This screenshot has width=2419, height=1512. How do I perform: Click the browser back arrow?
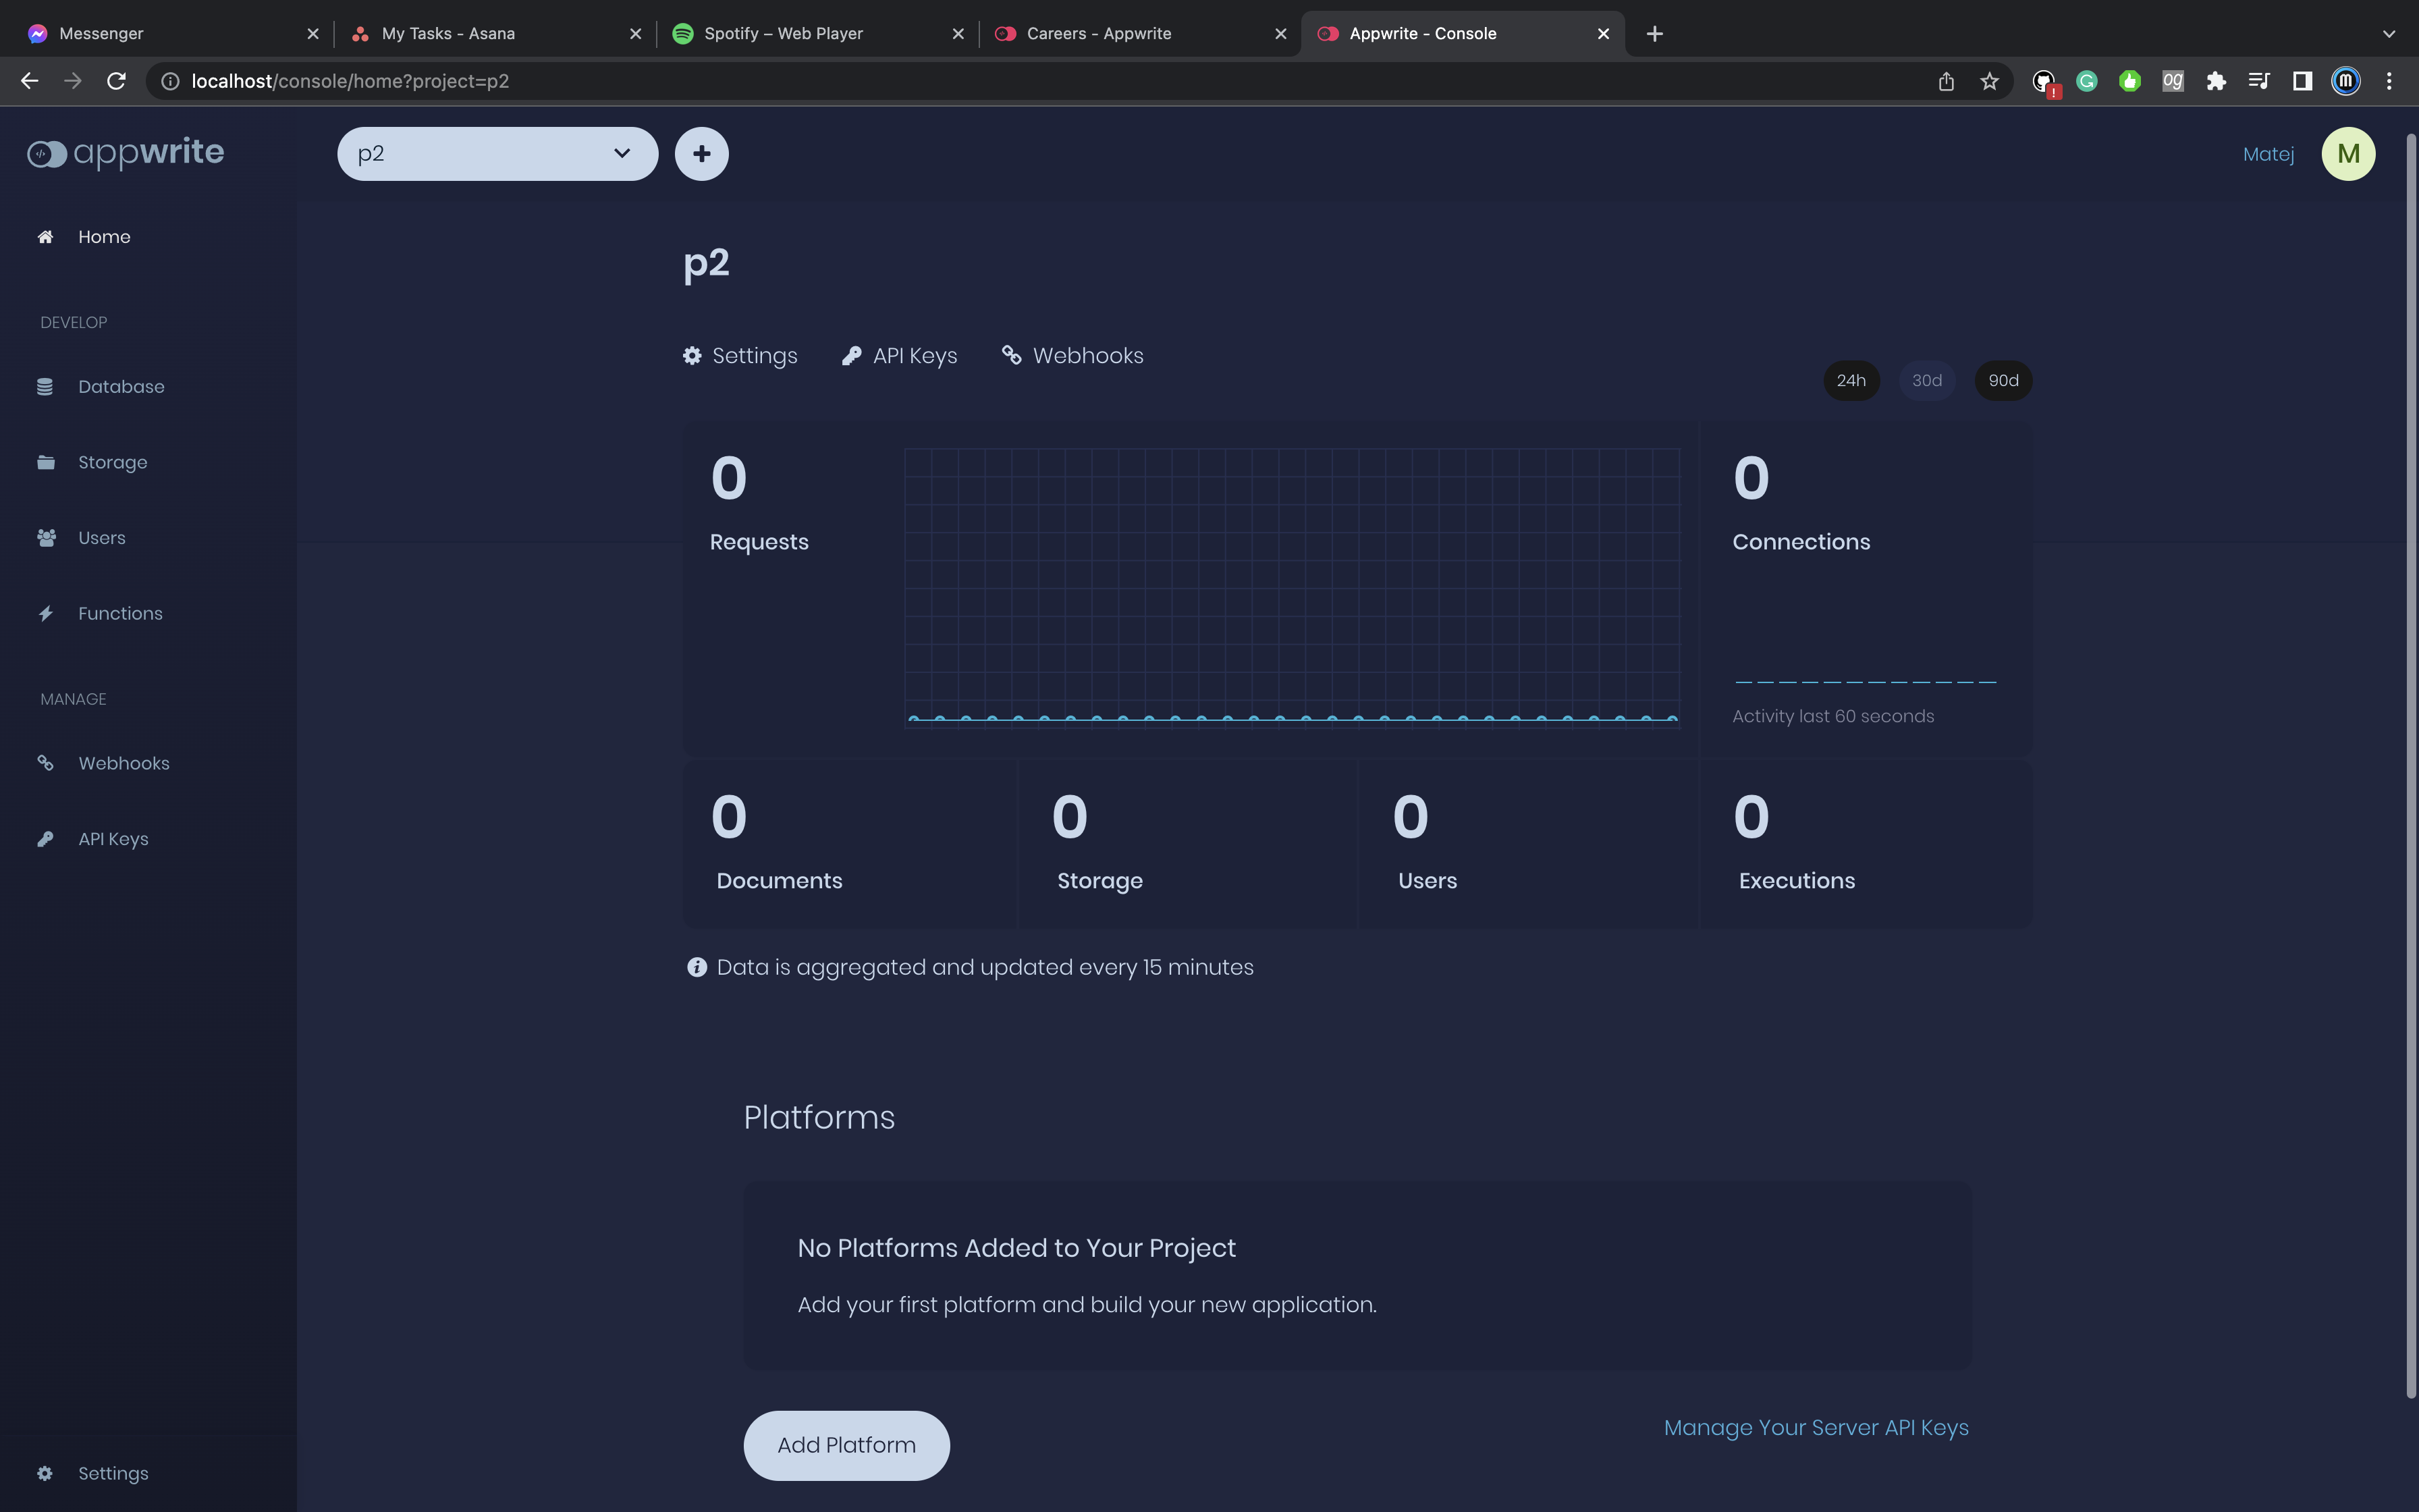click(30, 81)
